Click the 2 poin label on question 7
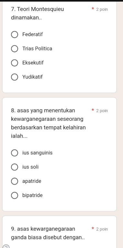 (x=102, y=9)
